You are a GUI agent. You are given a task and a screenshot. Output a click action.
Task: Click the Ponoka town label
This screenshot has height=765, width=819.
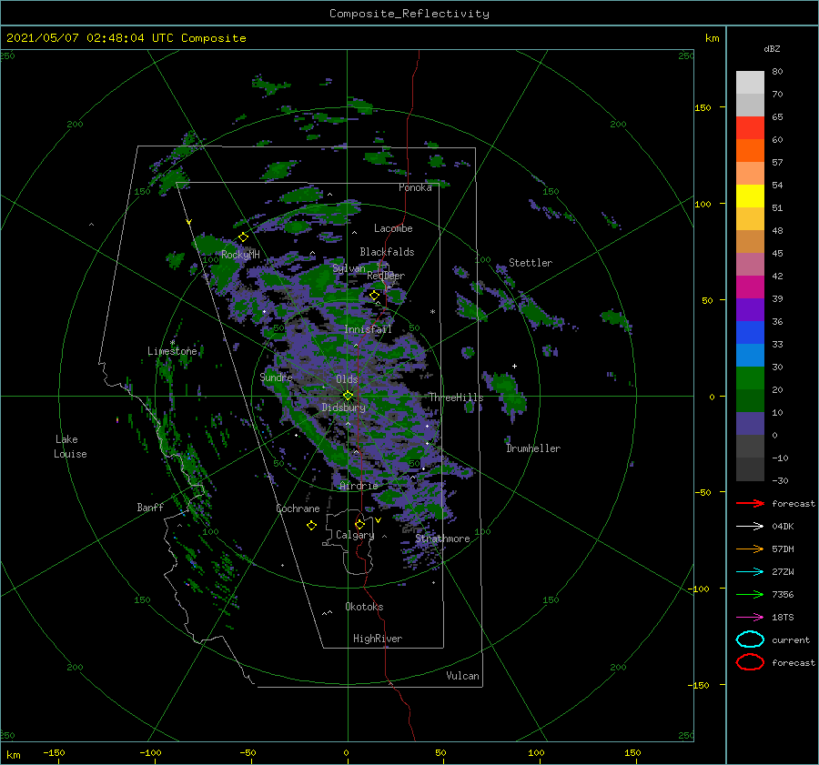pyautogui.click(x=415, y=188)
